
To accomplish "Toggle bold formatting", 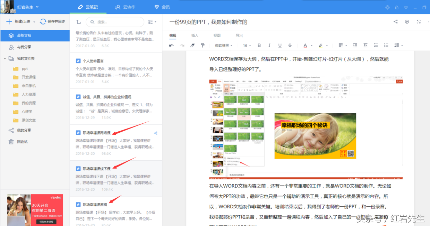I will (259, 45).
